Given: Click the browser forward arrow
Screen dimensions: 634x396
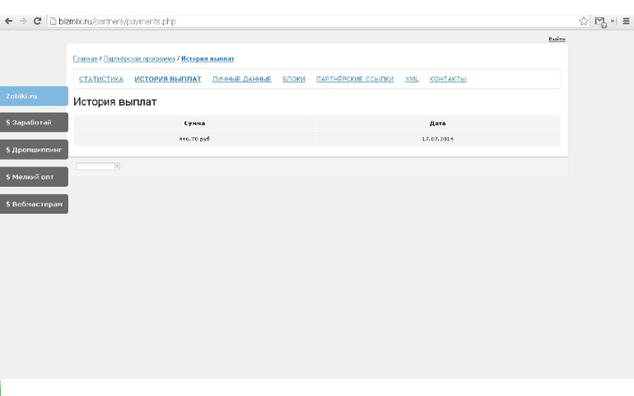Looking at the screenshot, I should point(22,21).
